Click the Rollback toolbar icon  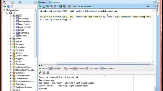[x=51, y=6]
